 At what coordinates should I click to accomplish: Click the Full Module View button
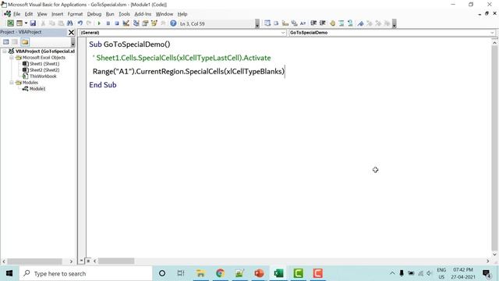[88, 261]
